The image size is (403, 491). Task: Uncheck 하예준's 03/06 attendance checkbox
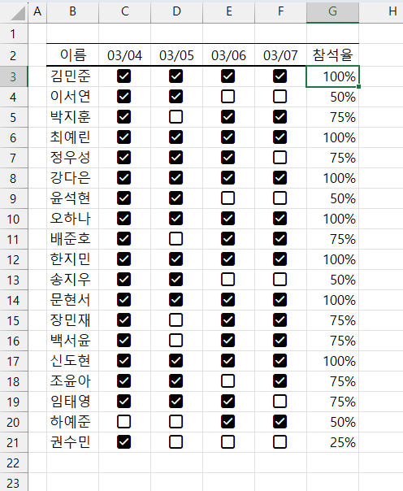click(x=227, y=422)
